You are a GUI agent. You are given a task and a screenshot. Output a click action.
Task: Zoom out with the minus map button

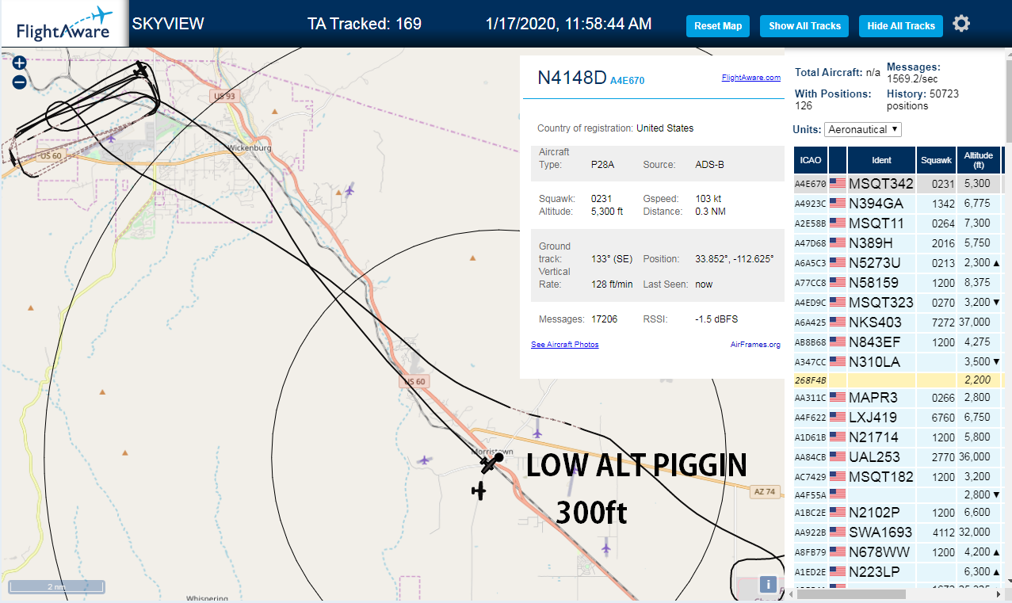tap(20, 82)
